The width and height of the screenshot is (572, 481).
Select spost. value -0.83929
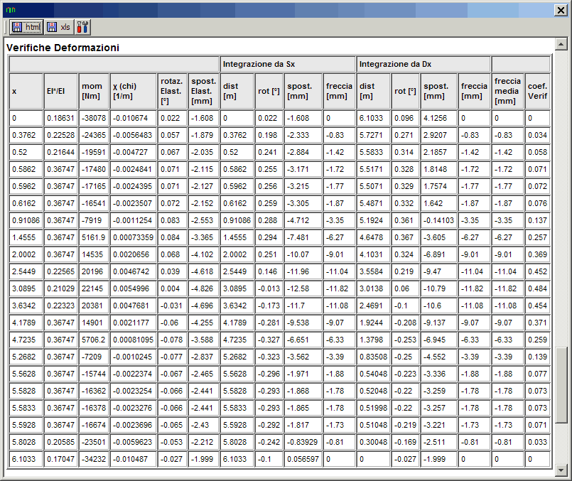click(303, 443)
